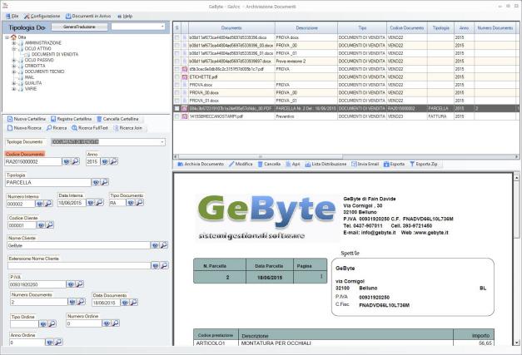Tick the checkbox for PROVA.docx row
This screenshot has width=522, height=355.
176,85
